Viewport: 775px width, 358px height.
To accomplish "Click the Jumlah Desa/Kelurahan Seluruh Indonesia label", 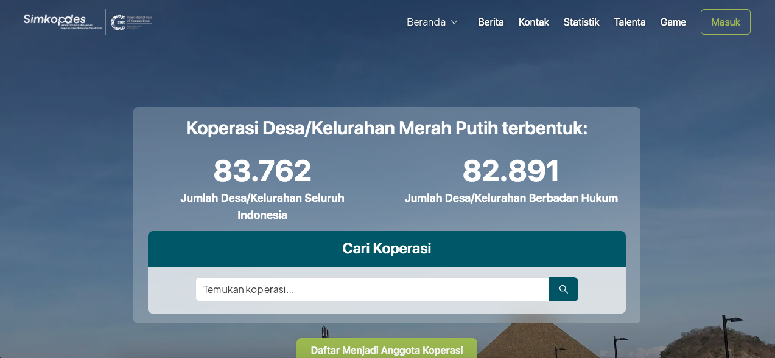I will (x=262, y=206).
